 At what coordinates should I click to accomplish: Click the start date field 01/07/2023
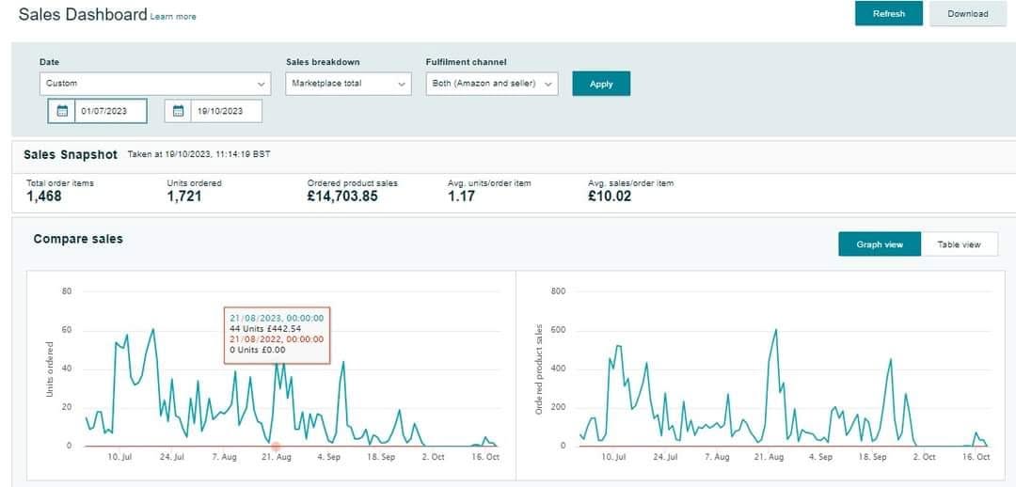click(x=111, y=111)
